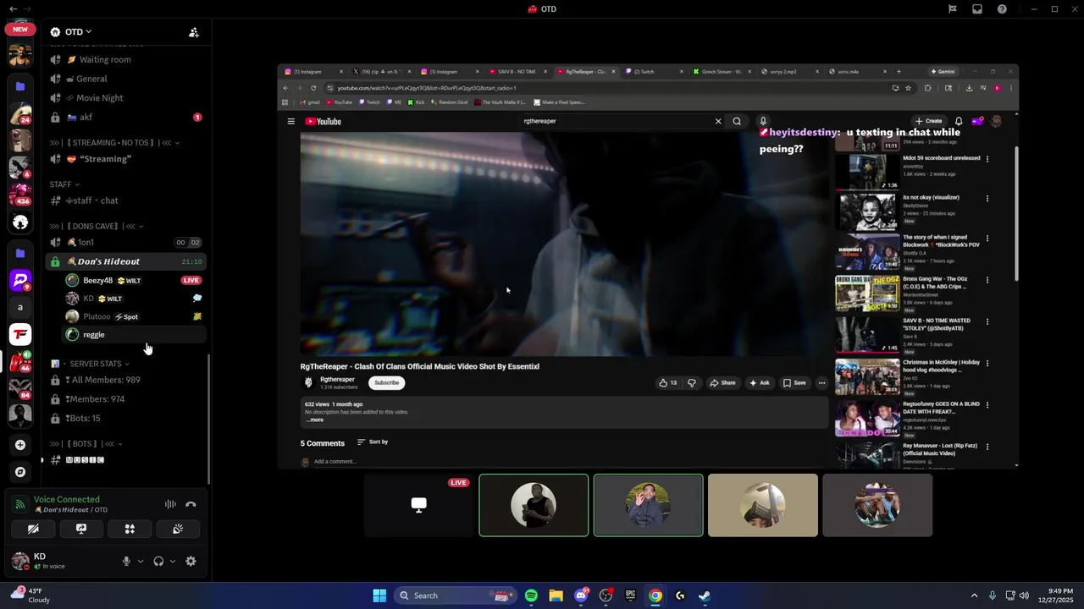Expand description with ...more link
1084x609 pixels.
point(314,420)
